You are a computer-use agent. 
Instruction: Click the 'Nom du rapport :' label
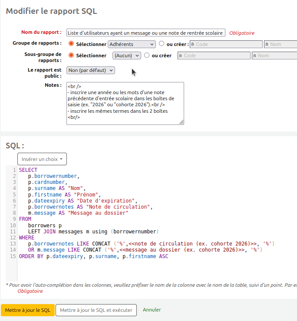click(41, 32)
